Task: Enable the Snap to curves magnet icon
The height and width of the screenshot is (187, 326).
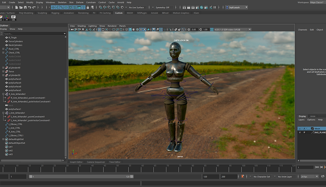Action: [105, 7]
